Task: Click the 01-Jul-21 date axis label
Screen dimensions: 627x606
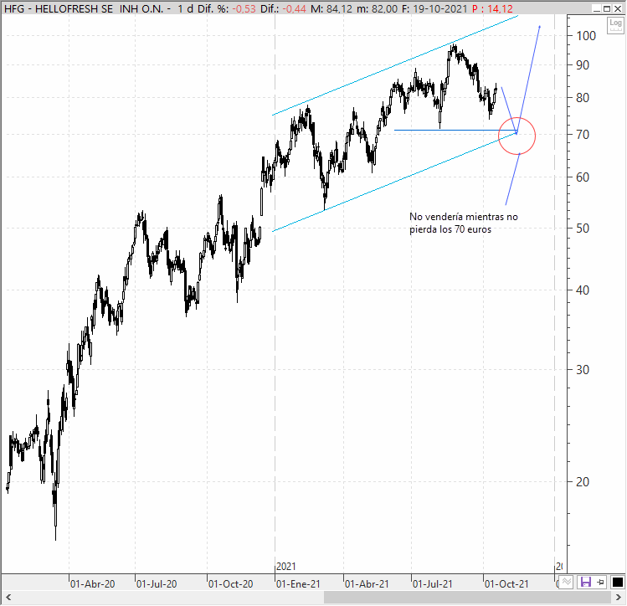Action: coord(433,584)
